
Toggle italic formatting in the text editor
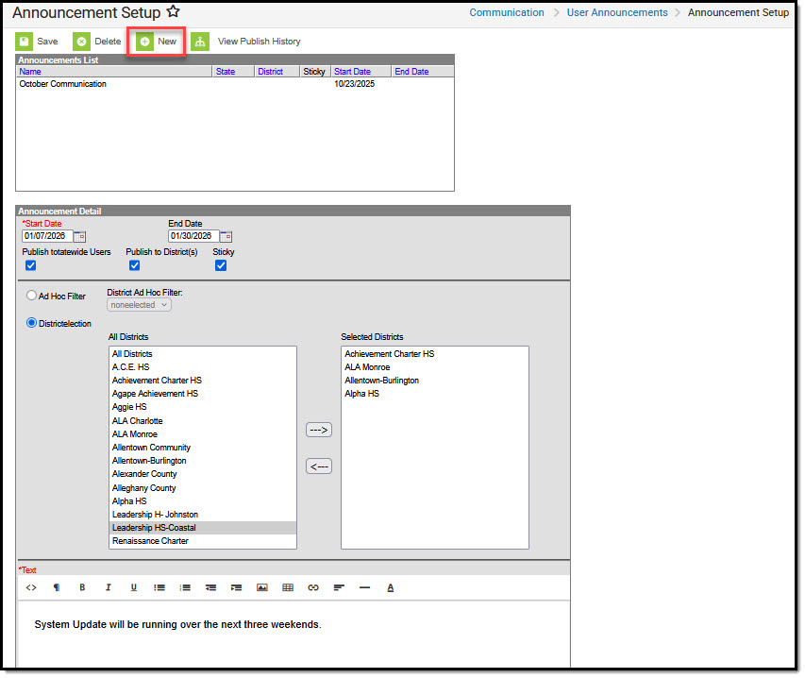click(x=108, y=587)
